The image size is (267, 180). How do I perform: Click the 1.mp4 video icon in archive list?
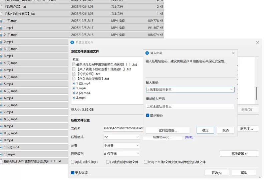coord(74,88)
